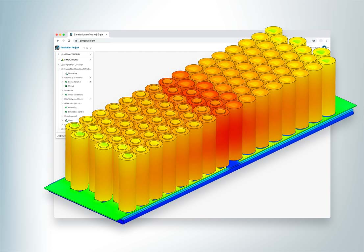Click the share icon beside Simulation Project
The width and height of the screenshot is (364, 252).
pos(84,48)
